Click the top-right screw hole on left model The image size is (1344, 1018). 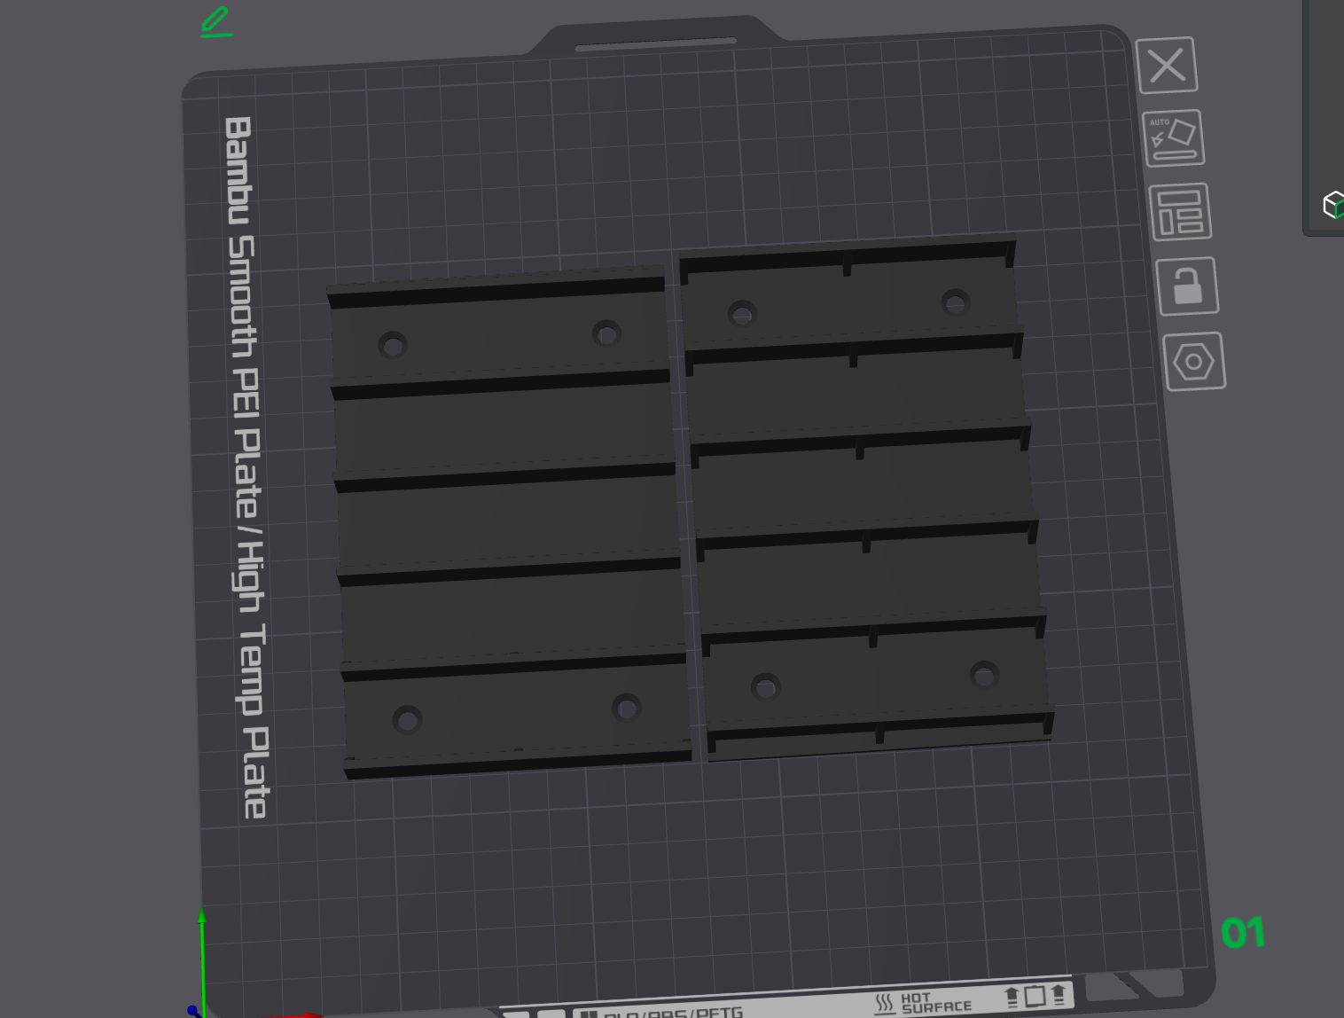[x=606, y=334]
